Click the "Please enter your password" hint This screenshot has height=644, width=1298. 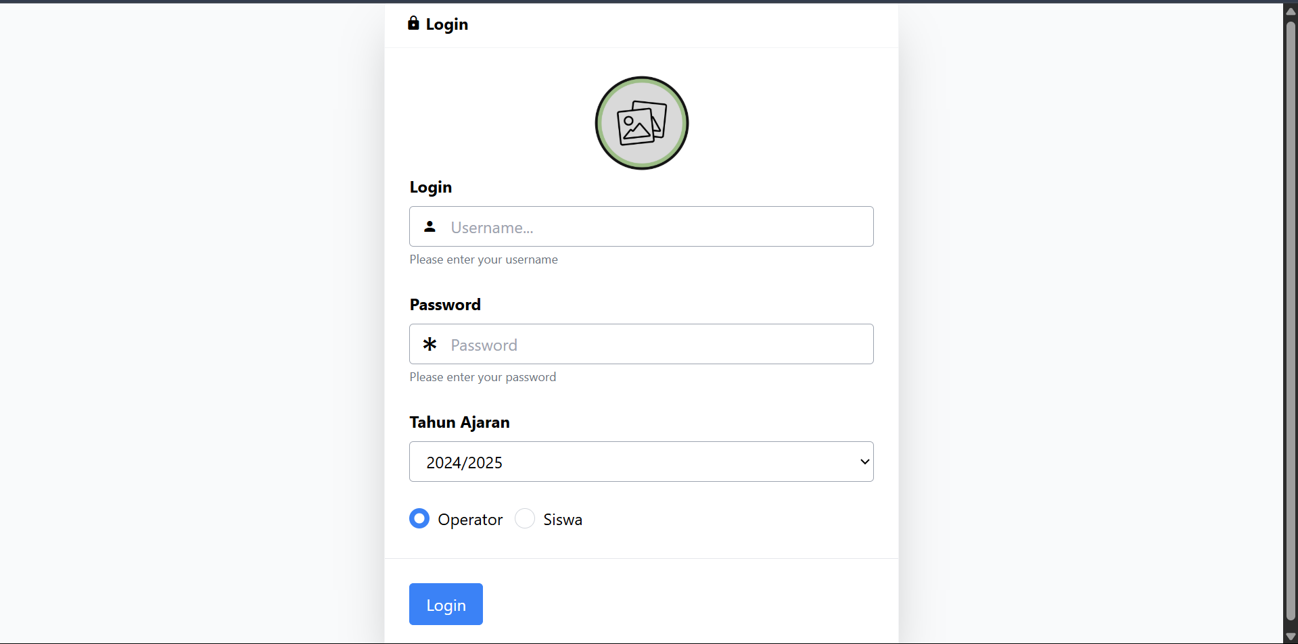(483, 377)
